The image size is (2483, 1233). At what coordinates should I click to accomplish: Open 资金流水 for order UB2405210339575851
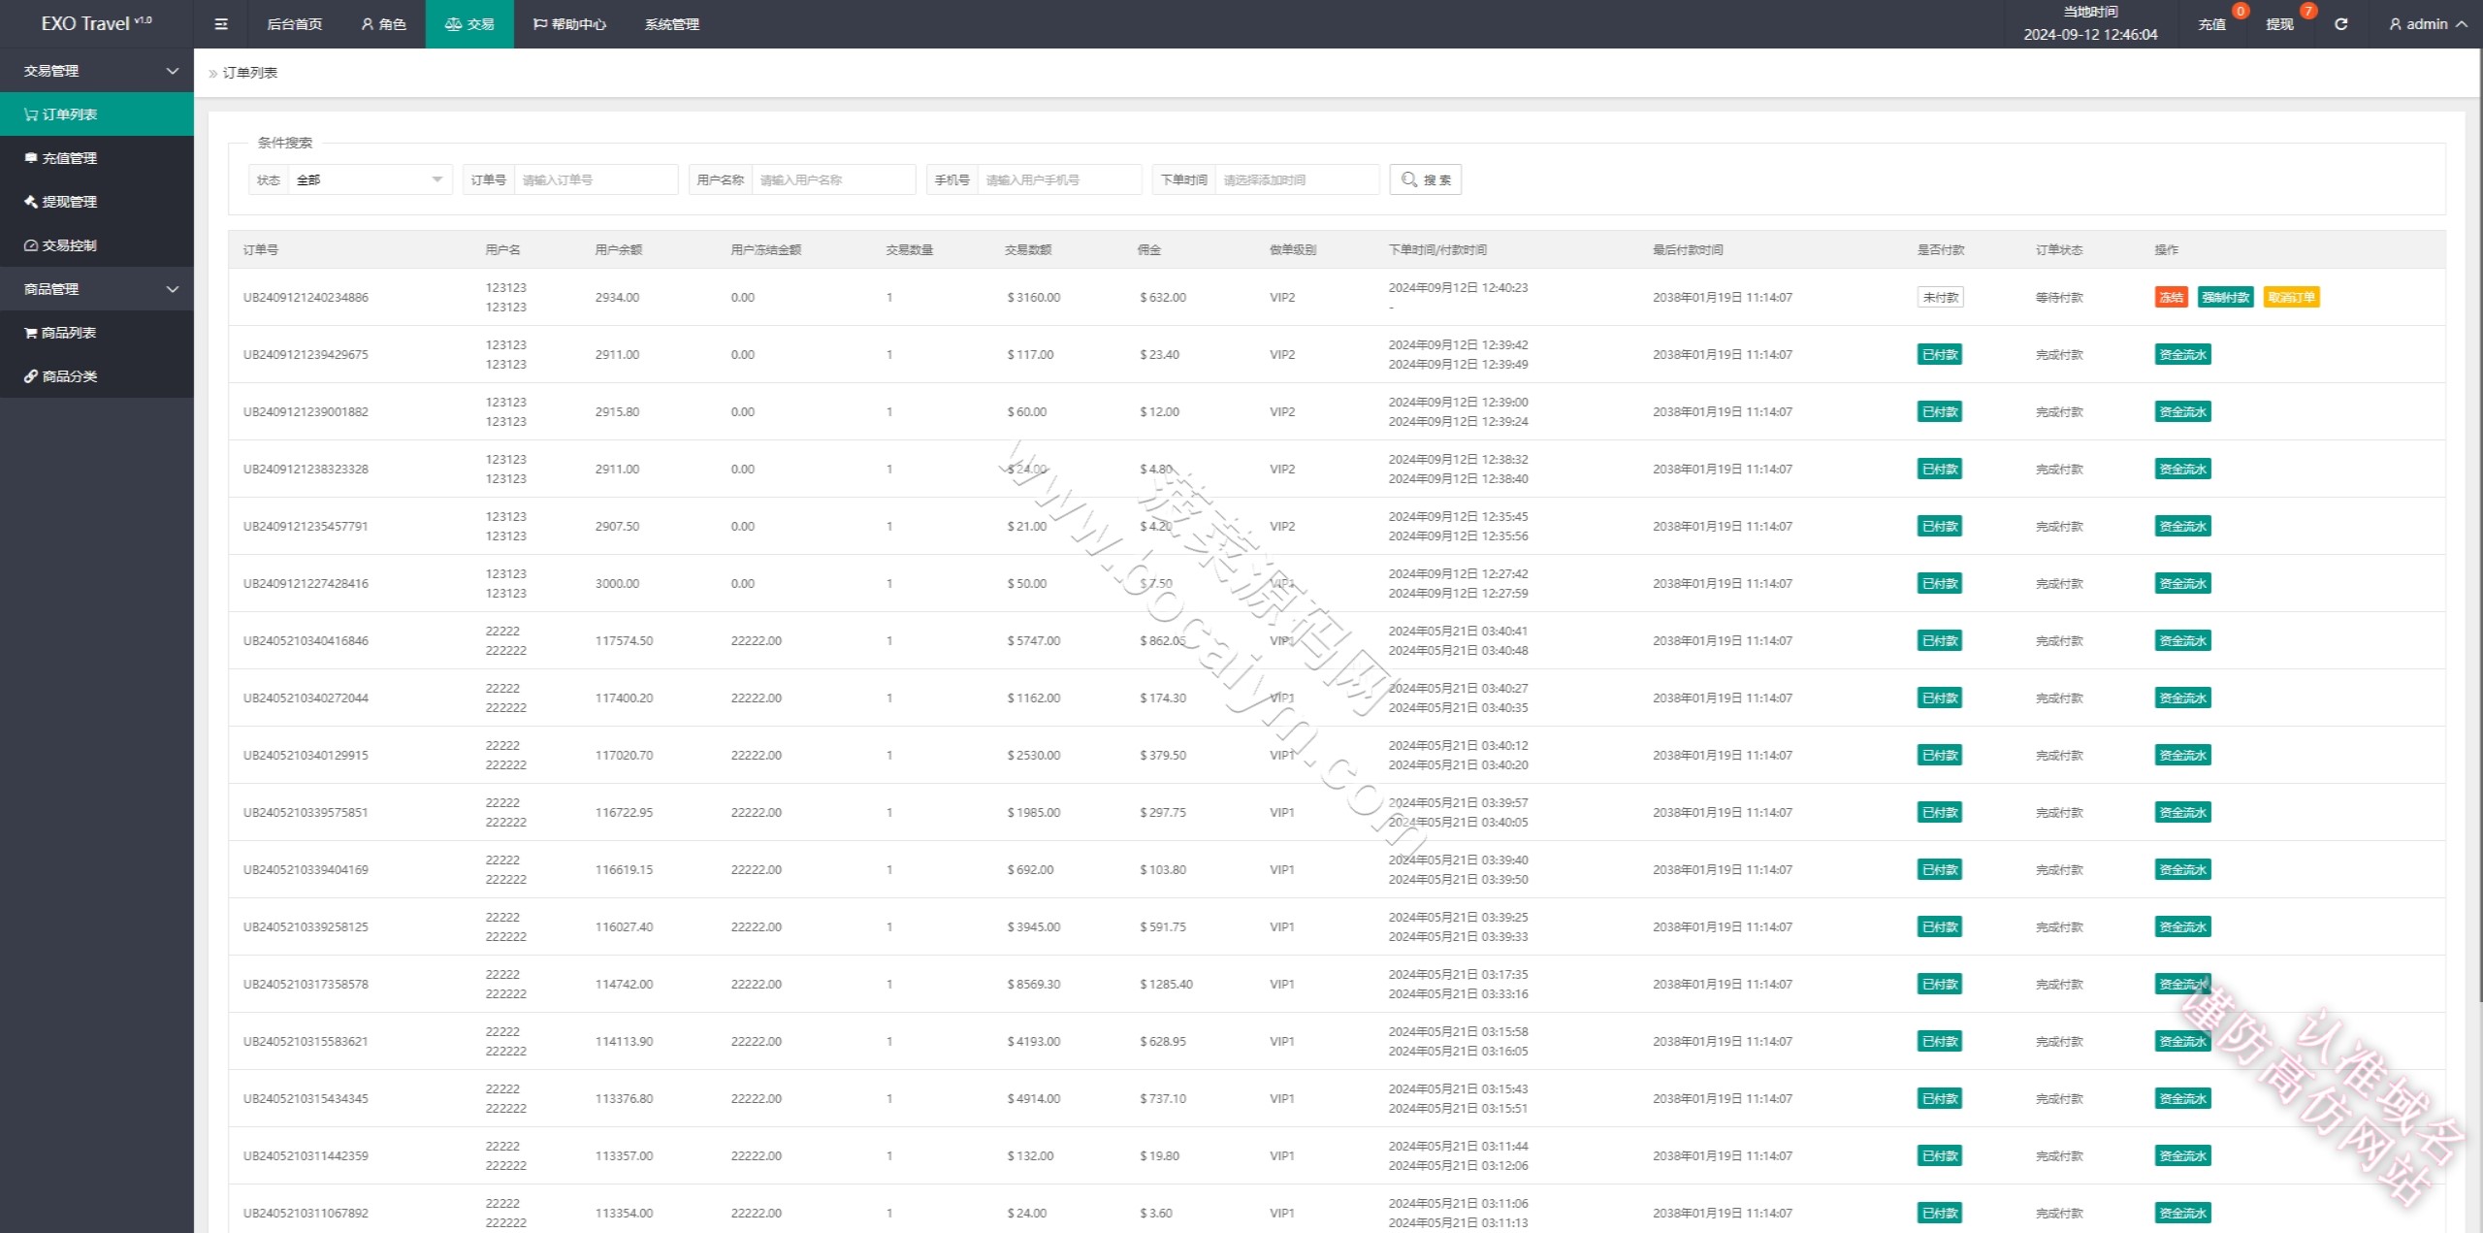tap(2182, 813)
